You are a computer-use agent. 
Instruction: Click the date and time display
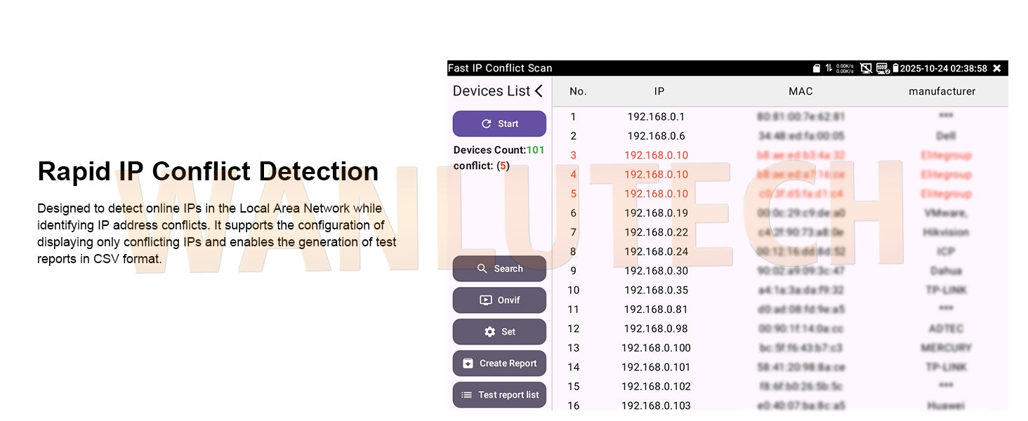944,68
